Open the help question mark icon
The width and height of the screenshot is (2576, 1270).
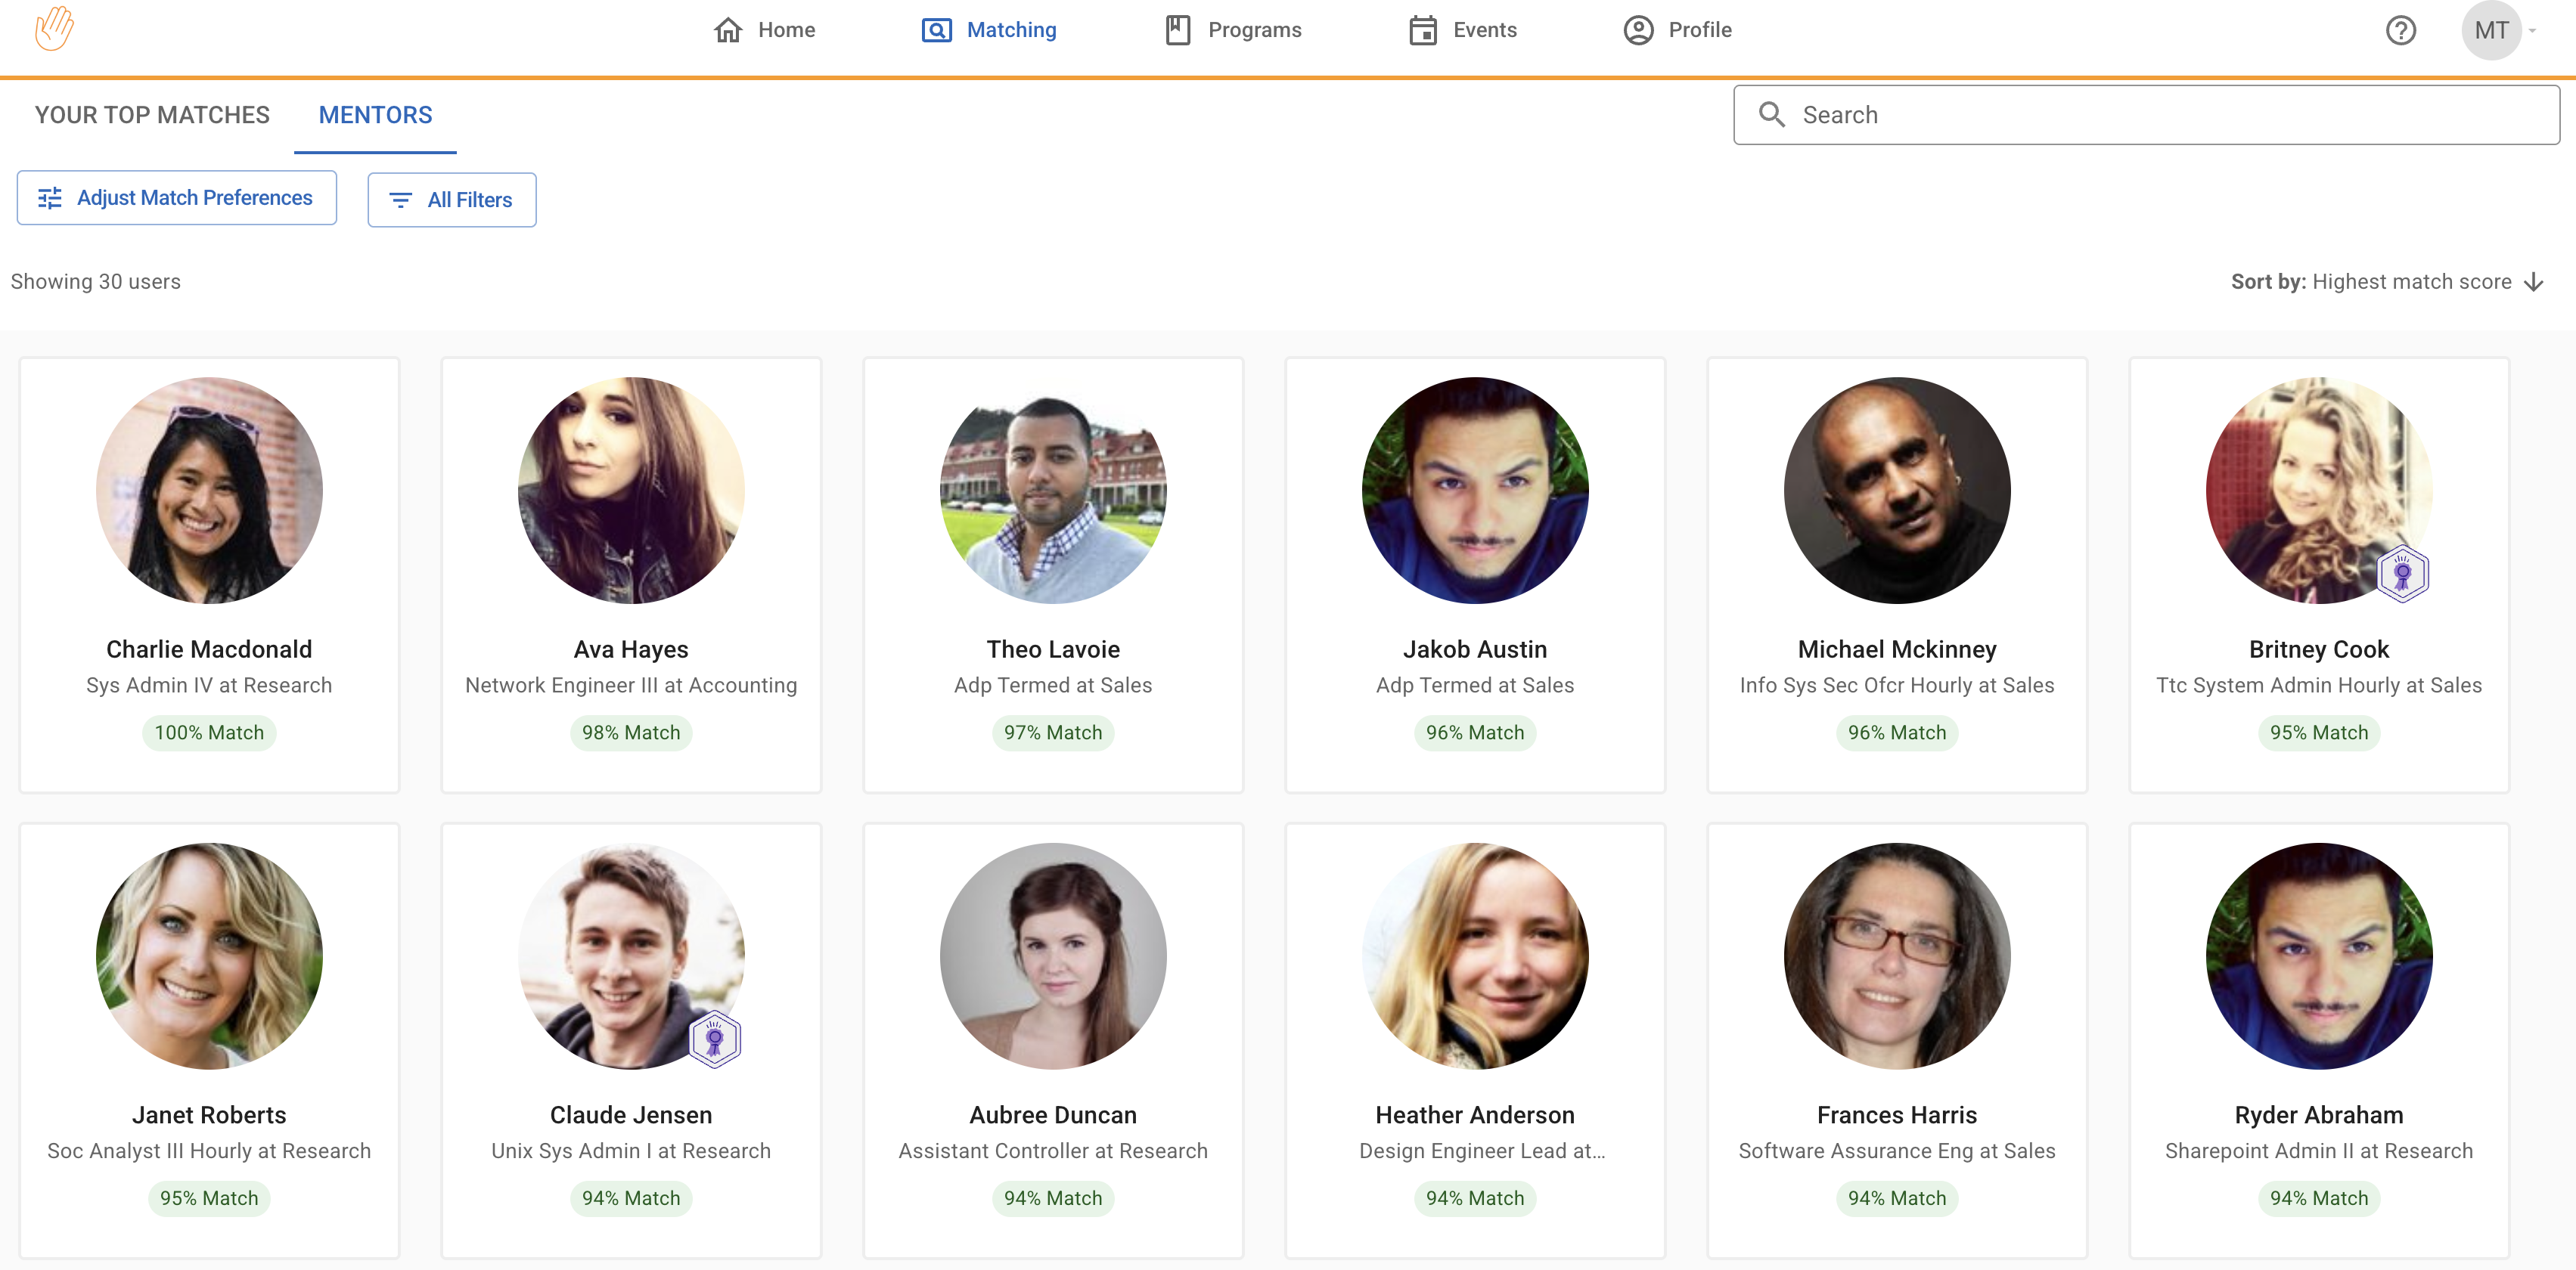coord(2400,30)
